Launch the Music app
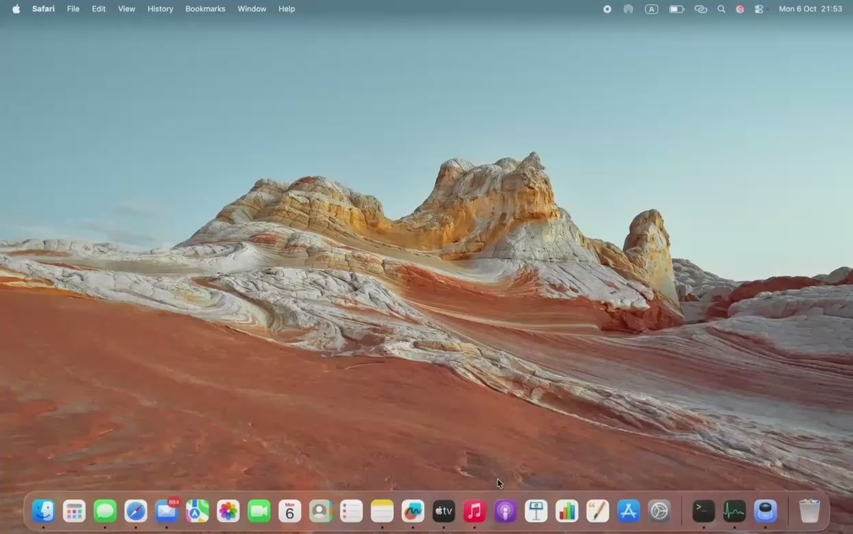The height and width of the screenshot is (534, 853). click(474, 511)
